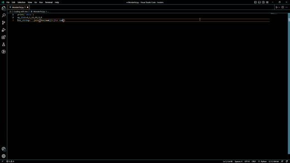Click the drive breadcrumb at path start
This screenshot has width=290, height=163.
click(x=10, y=11)
